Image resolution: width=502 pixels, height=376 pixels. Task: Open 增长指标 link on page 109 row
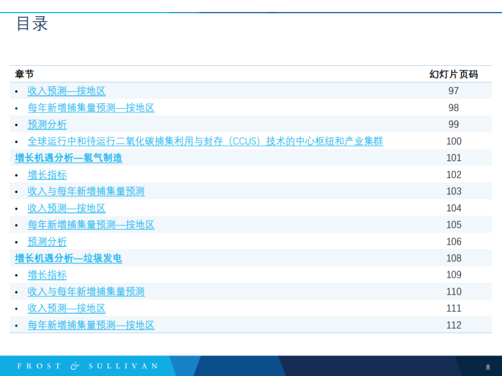[47, 275]
